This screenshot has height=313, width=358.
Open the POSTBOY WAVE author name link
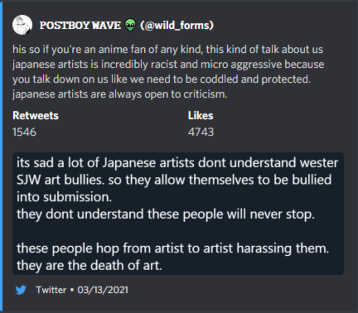coord(80,26)
